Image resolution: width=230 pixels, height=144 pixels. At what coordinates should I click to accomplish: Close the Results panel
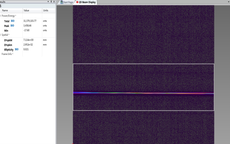(x=54, y=2)
